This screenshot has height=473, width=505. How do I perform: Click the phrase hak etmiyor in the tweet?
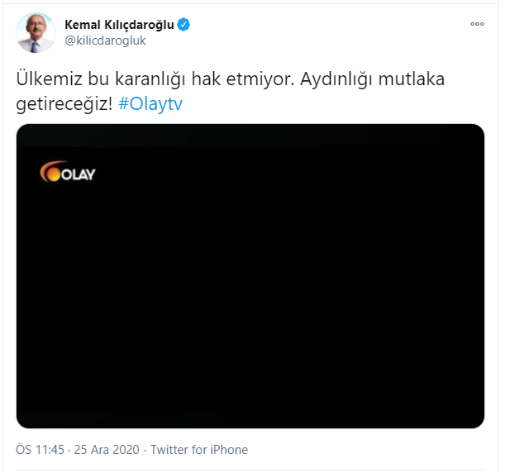[x=243, y=79]
